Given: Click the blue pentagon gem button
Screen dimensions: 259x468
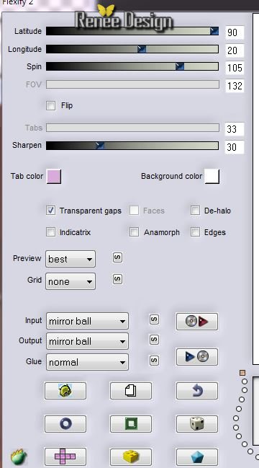Looking at the screenshot, I should pos(197,456).
